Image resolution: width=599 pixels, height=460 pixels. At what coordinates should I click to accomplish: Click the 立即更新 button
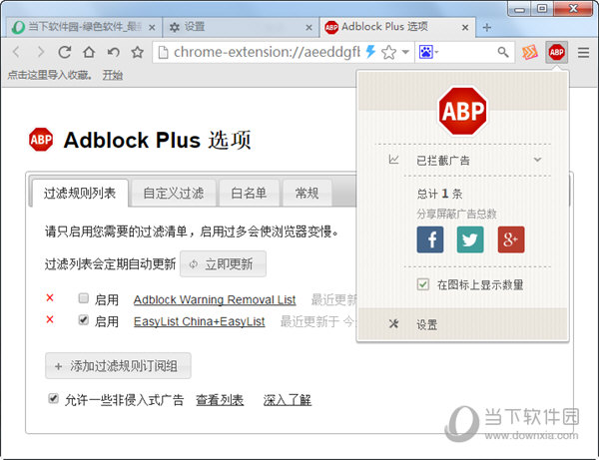tap(223, 263)
